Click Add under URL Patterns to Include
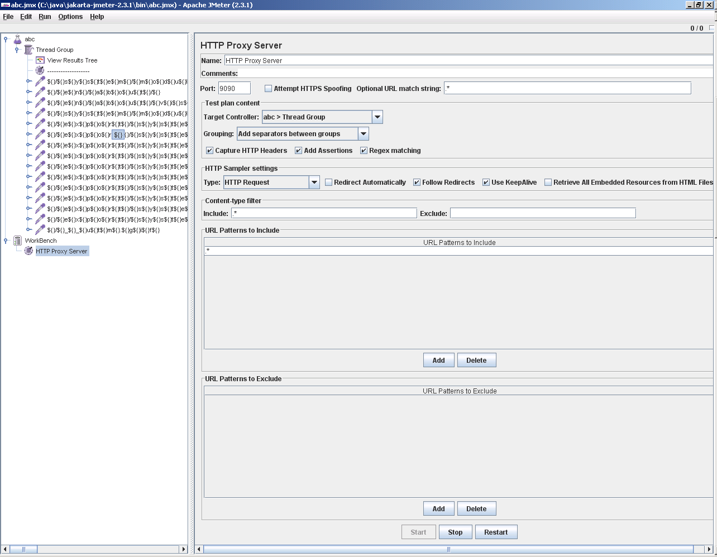 coord(438,359)
